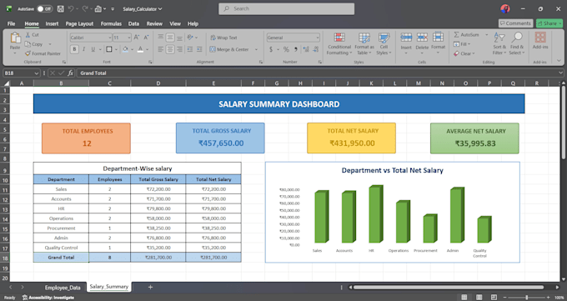Click the Delete cells icon
Viewport: 567px width, 301px height.
coord(422,38)
